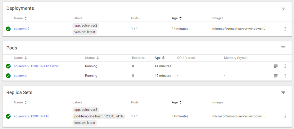Open actions menu for sqlserver pod
This screenshot has width=294, height=129.
285,76
